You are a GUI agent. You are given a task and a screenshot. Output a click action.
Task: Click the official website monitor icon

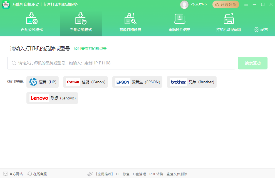tap(6, 174)
